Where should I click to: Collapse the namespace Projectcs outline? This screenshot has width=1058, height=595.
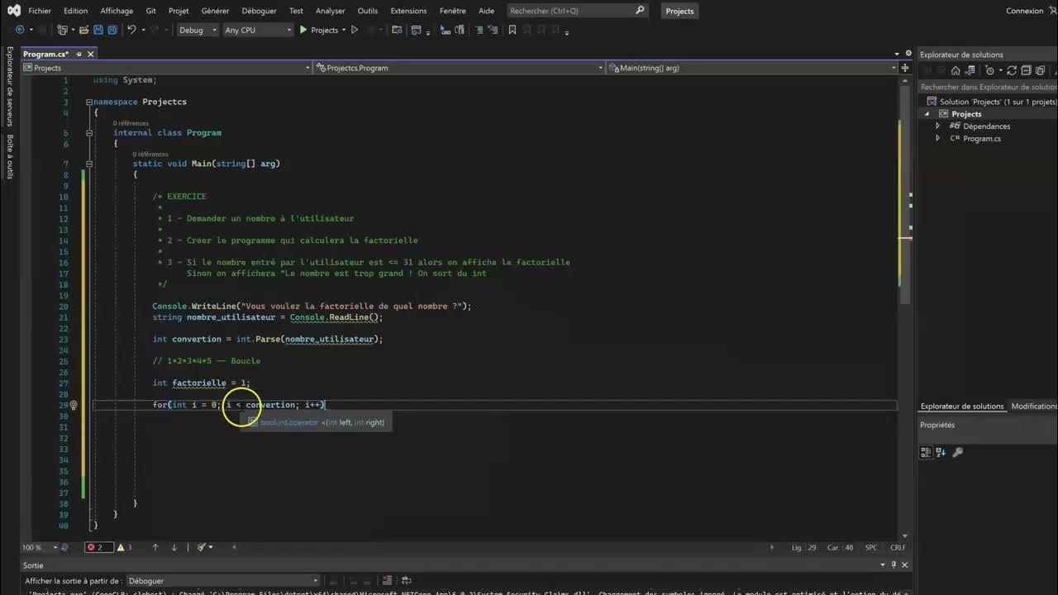(89, 102)
